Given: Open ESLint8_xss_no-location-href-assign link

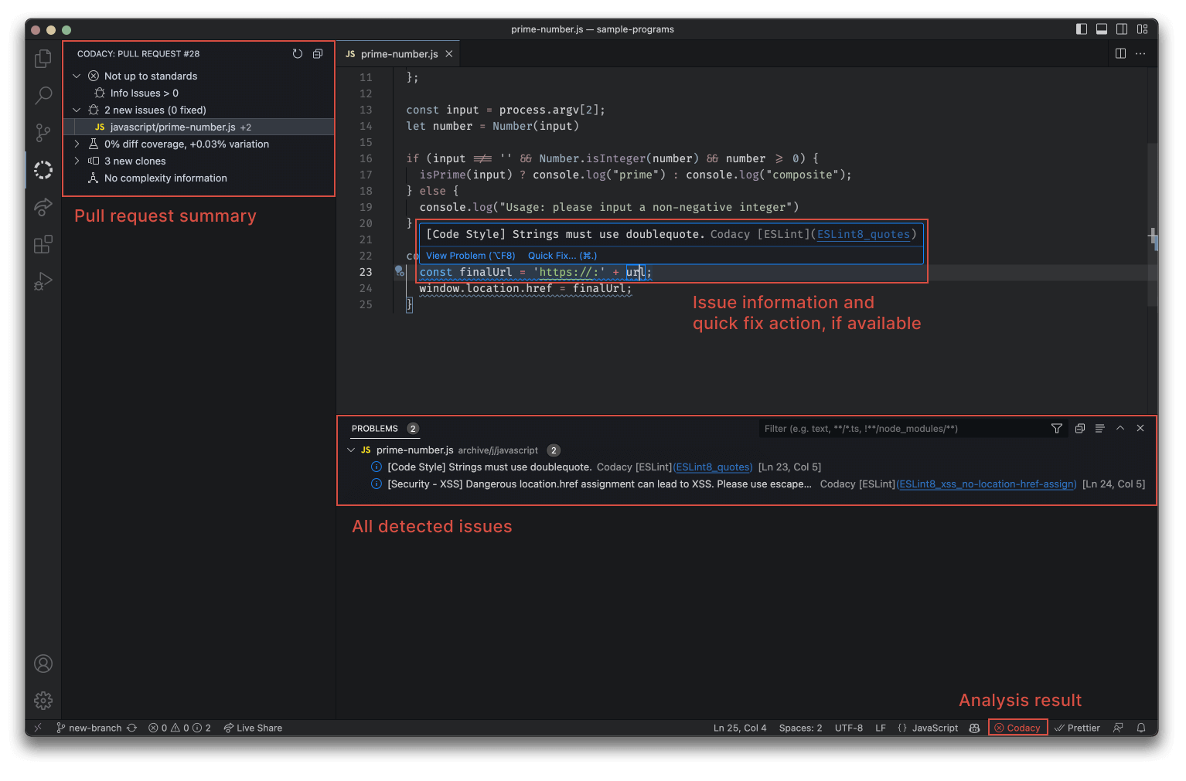Looking at the screenshot, I should pos(987,484).
